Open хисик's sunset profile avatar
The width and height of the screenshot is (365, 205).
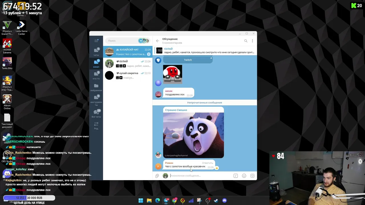158,94
